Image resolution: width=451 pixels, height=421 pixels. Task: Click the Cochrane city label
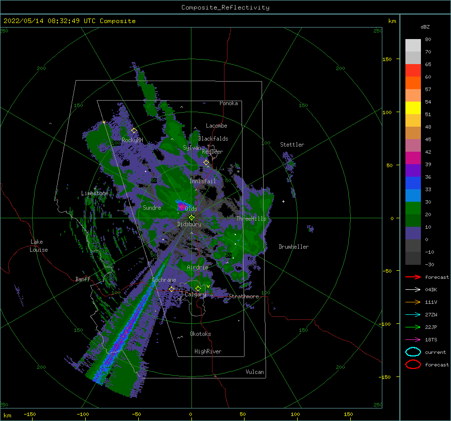click(x=164, y=280)
